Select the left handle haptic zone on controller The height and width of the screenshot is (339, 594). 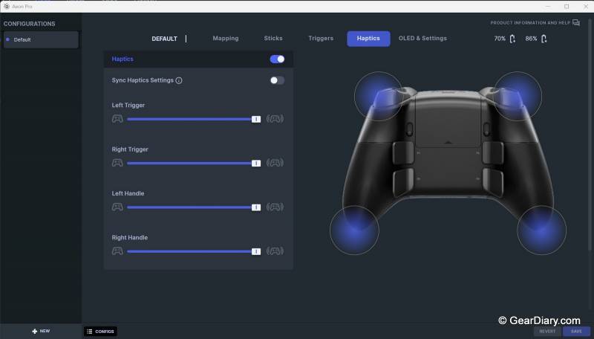pyautogui.click(x=354, y=230)
